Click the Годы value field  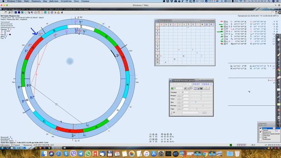[185, 109]
